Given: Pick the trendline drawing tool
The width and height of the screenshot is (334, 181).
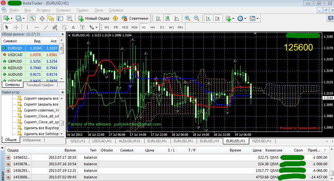Looking at the screenshot, I should [46, 27].
